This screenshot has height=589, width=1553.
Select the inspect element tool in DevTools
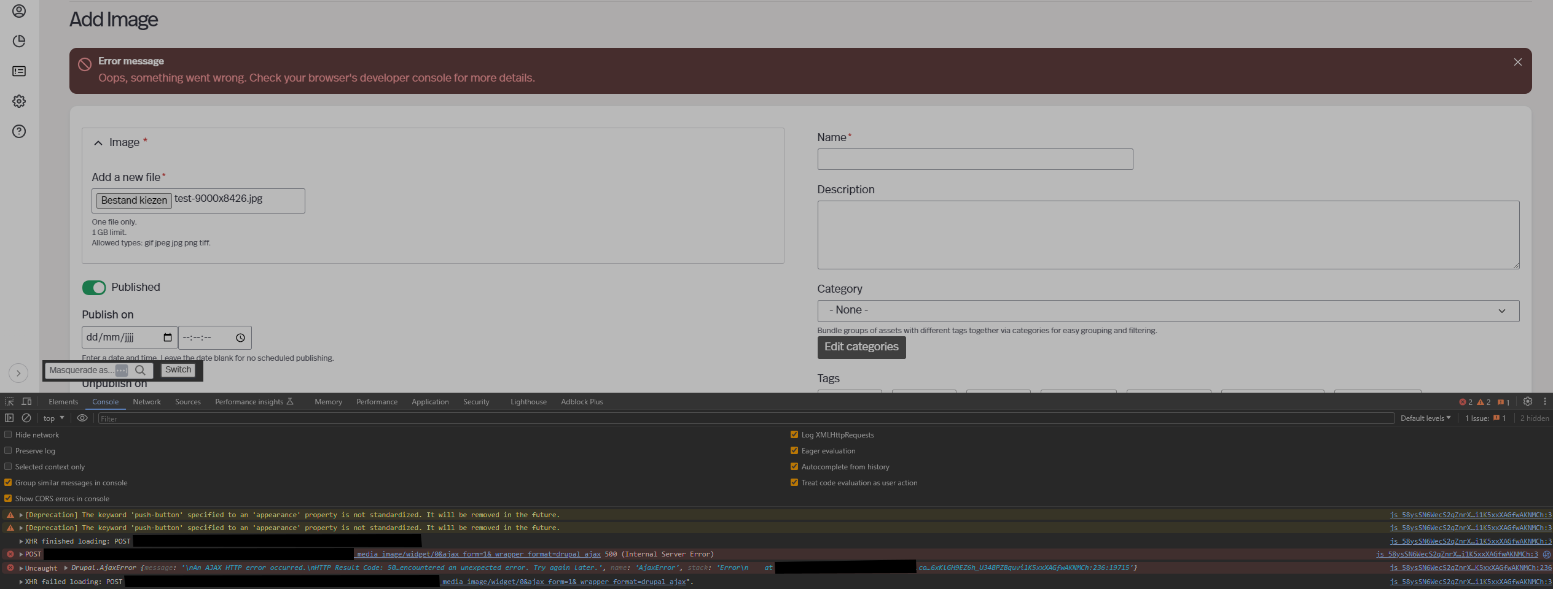[x=9, y=401]
